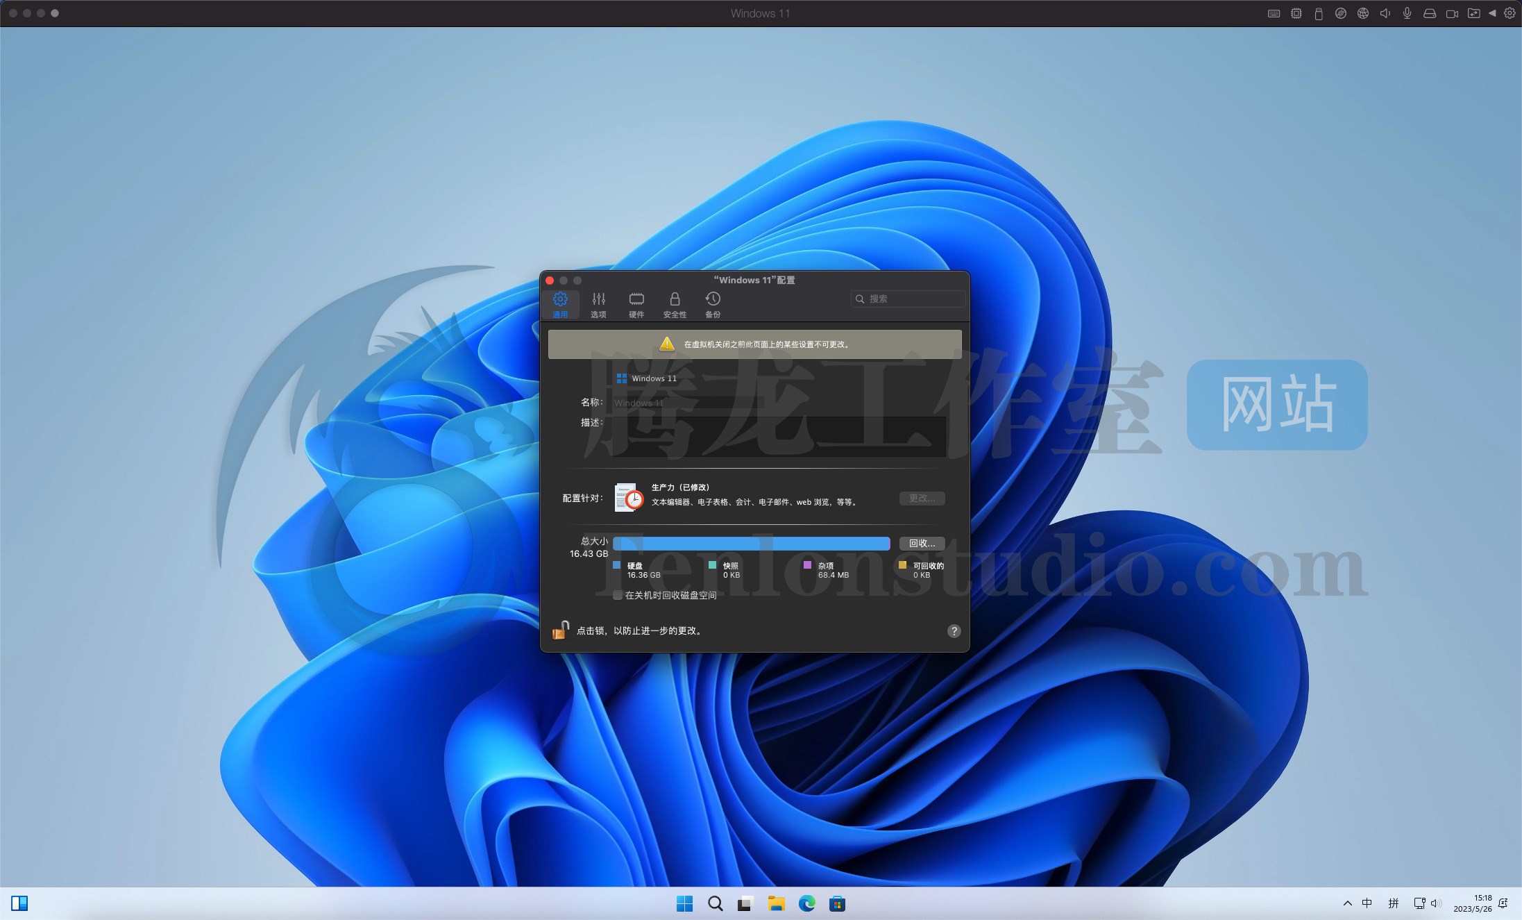The height and width of the screenshot is (920, 1522).
Task: Switch to the 硬件 (Hardware) tab
Action: pos(636,305)
